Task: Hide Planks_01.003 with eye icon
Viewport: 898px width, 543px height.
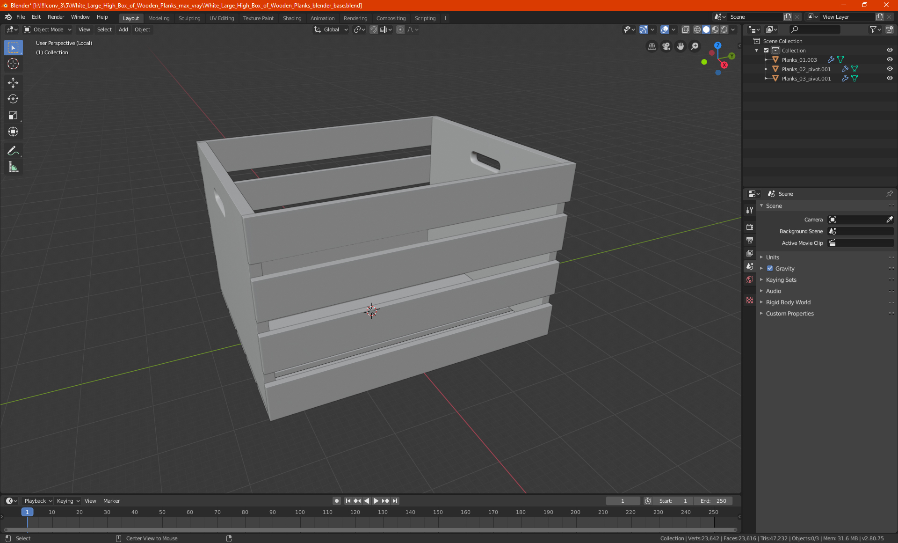Action: [890, 60]
